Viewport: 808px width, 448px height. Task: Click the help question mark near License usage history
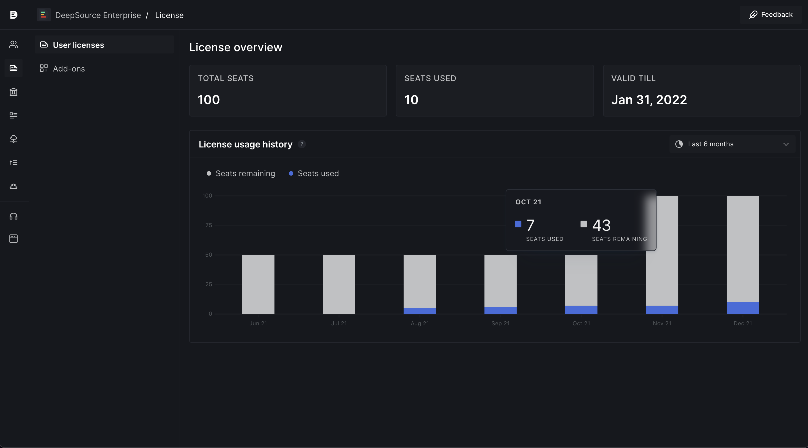[x=302, y=144]
